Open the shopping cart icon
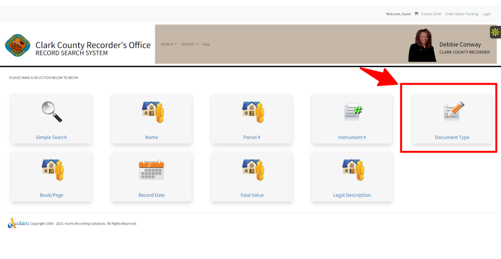This screenshot has width=501, height=259. click(x=416, y=14)
